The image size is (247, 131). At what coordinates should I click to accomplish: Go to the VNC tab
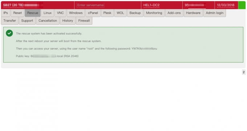click(x=60, y=13)
